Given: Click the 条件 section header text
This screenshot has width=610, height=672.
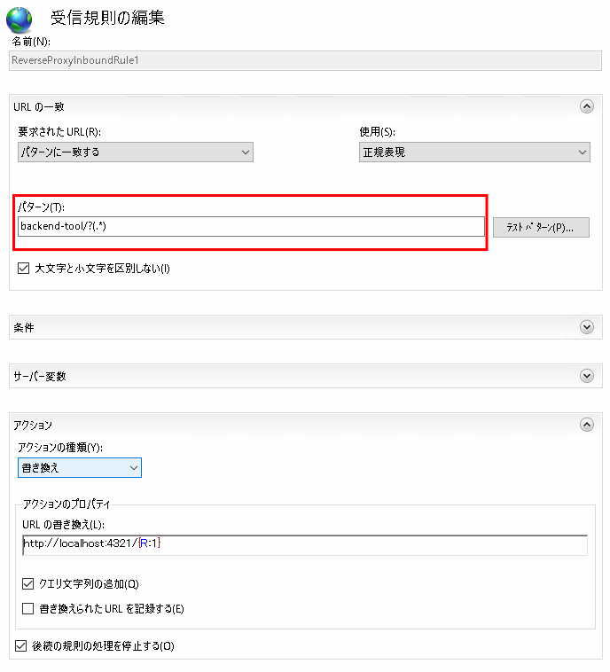Looking at the screenshot, I should (x=24, y=328).
